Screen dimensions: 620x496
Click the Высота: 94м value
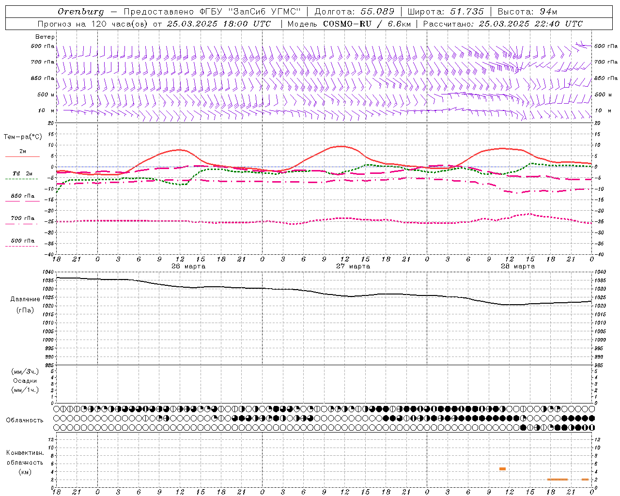527,12
